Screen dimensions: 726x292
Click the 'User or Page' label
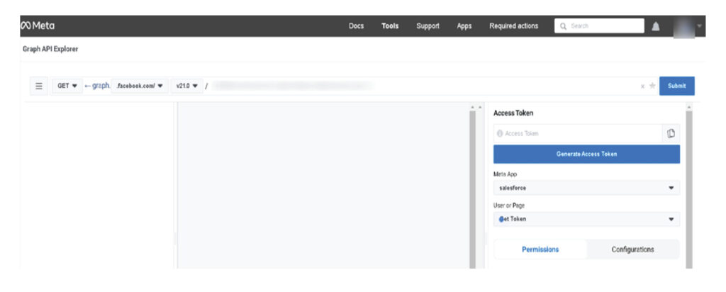[x=509, y=206]
